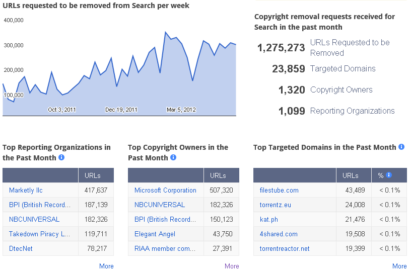Click URLs column header in reporting organizations table
The width and height of the screenshot is (410, 279).
coord(93,175)
